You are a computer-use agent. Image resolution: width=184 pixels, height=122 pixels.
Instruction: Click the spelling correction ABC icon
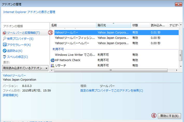[4, 57]
